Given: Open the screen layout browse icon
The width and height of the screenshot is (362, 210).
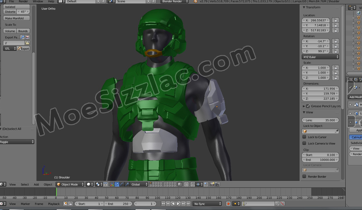Looking at the screenshot, I should (61, 1).
